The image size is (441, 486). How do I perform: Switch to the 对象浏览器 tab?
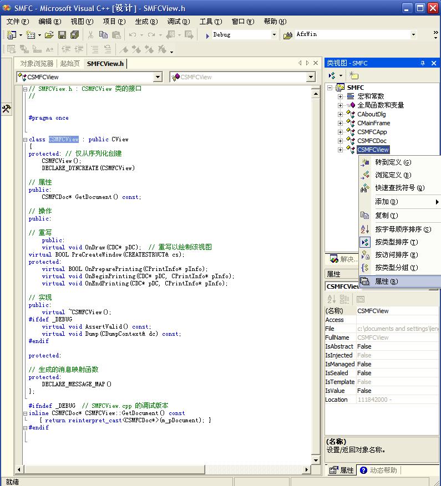(37, 64)
